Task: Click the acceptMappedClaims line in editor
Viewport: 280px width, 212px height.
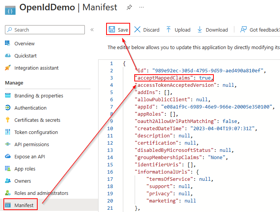Action: tap(174, 78)
